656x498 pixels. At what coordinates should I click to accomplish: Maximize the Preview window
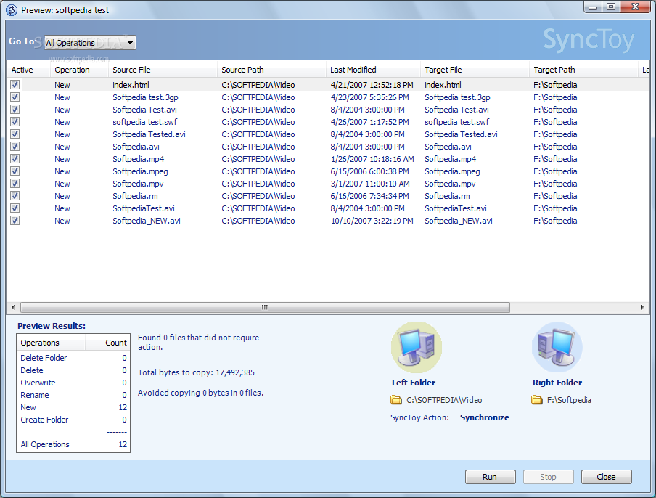click(x=611, y=7)
